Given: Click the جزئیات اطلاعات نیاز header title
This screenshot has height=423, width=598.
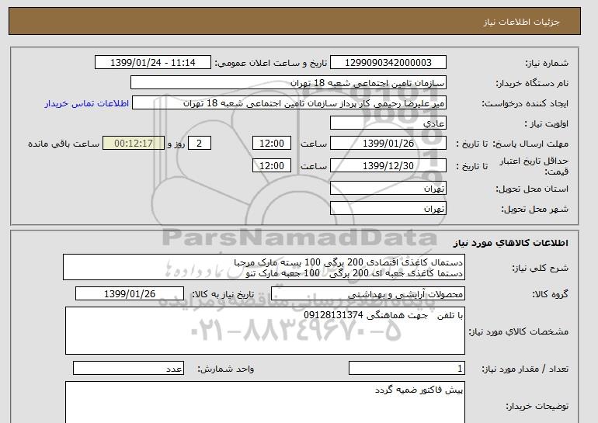Looking at the screenshot, I should point(521,22).
